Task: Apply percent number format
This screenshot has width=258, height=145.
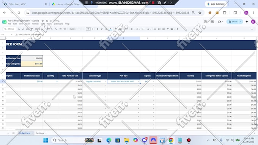Action: (52, 29)
